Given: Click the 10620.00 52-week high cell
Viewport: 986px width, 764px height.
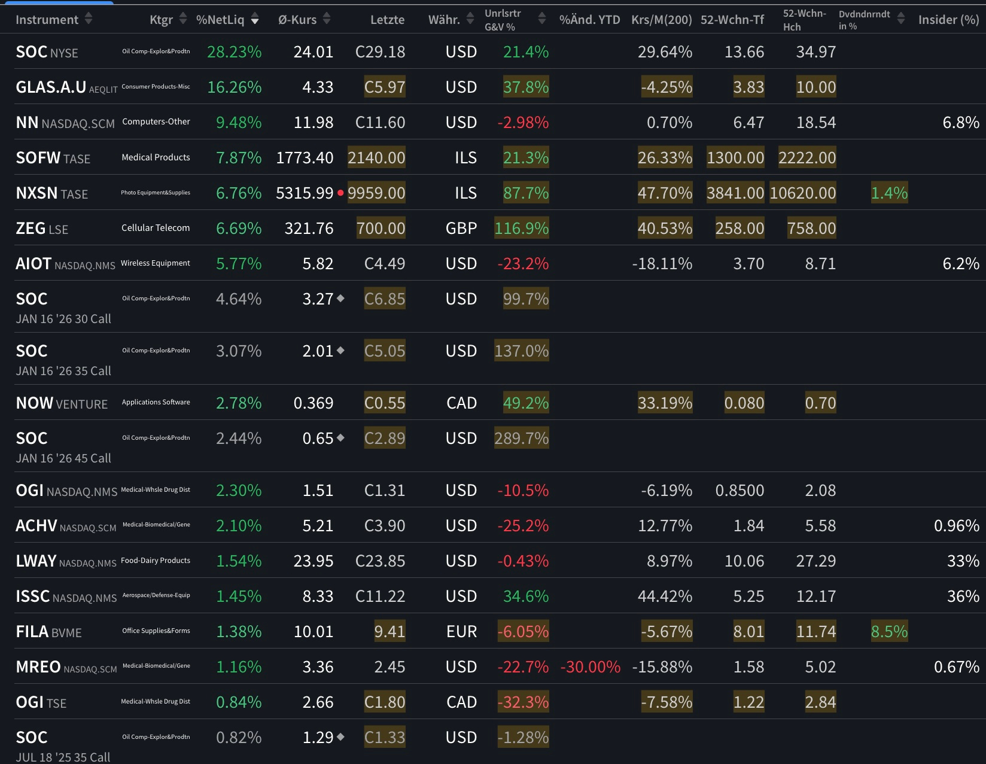Looking at the screenshot, I should (803, 193).
